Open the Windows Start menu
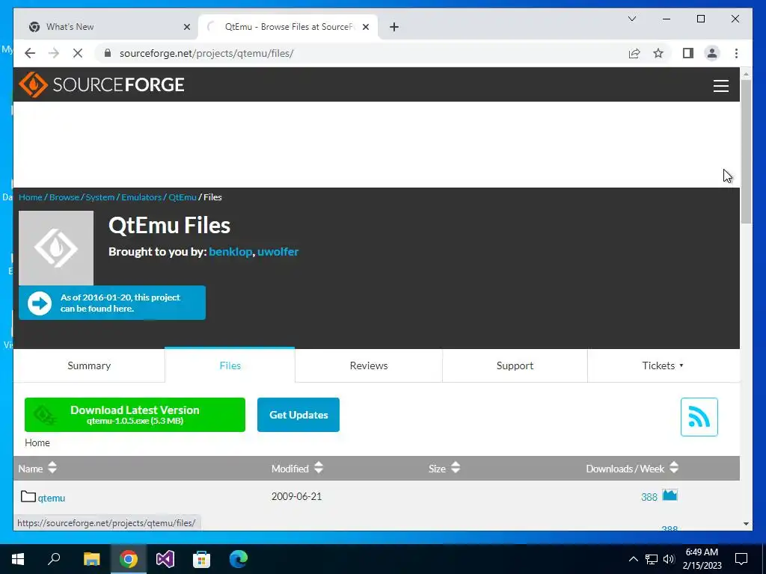This screenshot has height=574, width=766. coord(18,559)
